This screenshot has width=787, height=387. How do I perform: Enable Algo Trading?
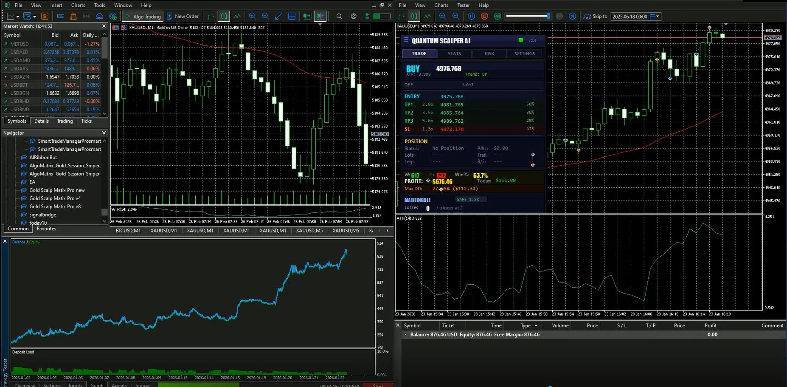142,16
